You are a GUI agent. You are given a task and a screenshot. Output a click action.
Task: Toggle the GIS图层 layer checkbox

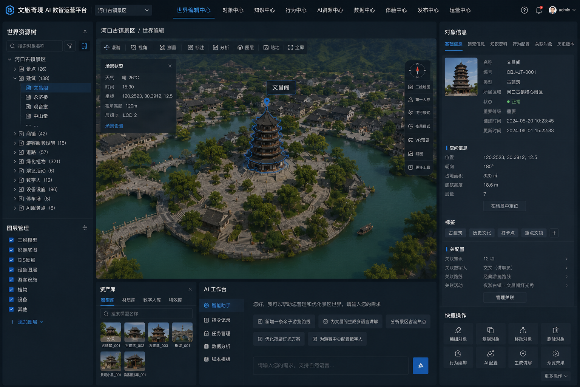click(11, 260)
